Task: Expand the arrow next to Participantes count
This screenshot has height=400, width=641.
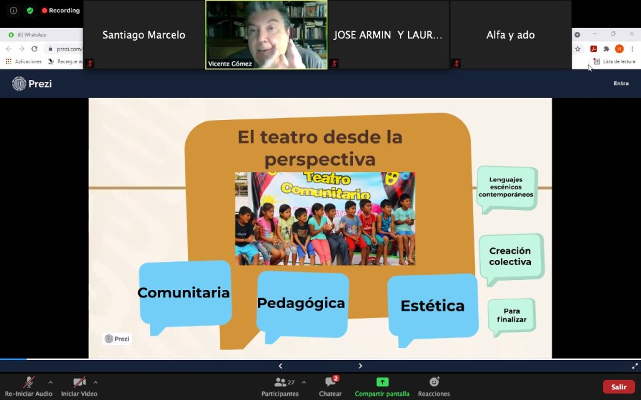Action: 304,382
